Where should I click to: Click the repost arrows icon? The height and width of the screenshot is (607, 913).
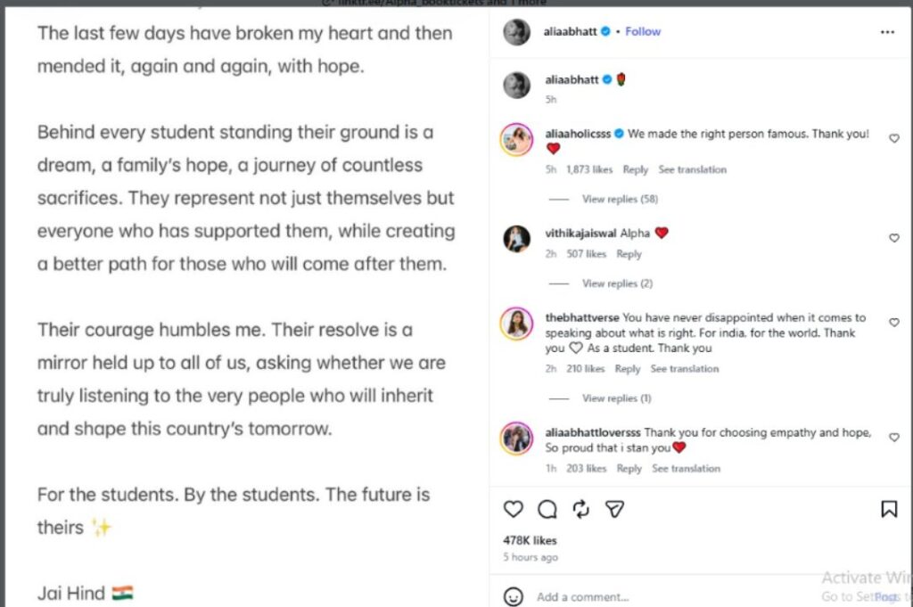pyautogui.click(x=581, y=509)
